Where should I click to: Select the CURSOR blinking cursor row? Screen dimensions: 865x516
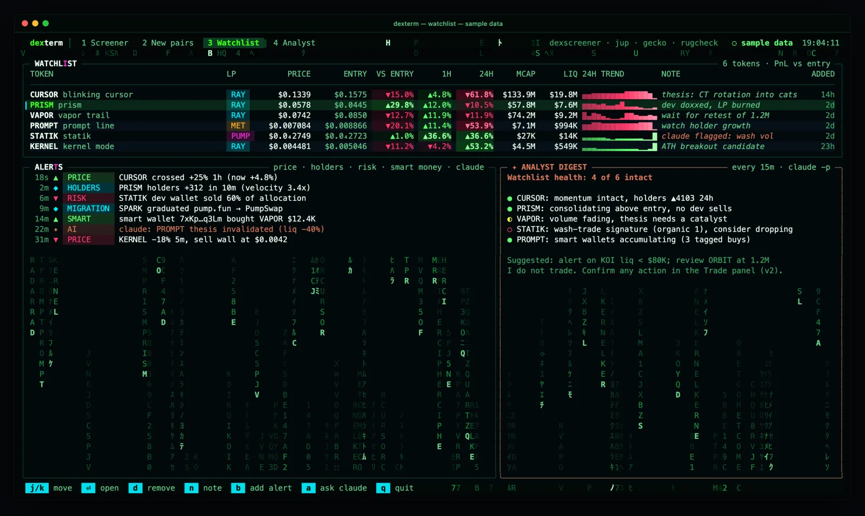click(432, 94)
